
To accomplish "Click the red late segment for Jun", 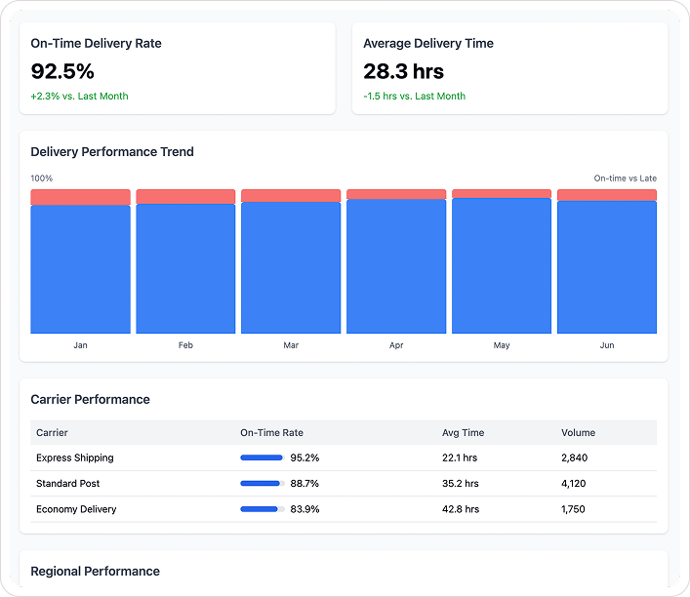I will click(607, 195).
